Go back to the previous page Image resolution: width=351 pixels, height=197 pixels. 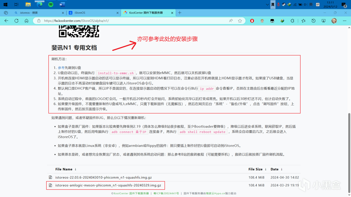tap(6, 21)
